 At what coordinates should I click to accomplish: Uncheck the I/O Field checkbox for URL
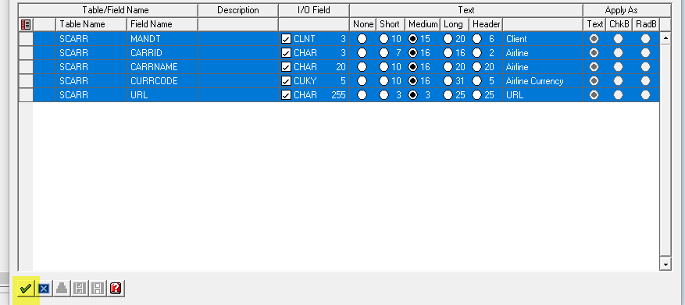[286, 94]
